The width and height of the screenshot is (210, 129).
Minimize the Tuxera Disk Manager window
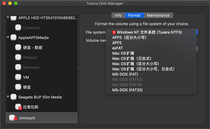[10, 3]
